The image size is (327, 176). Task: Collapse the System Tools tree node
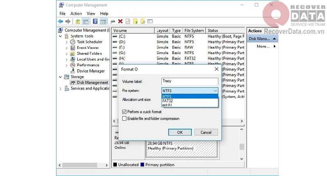60,36
